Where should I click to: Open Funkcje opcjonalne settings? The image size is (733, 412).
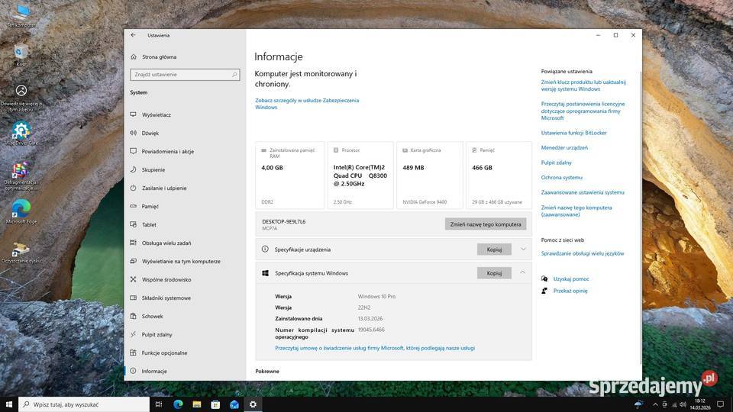(x=164, y=352)
